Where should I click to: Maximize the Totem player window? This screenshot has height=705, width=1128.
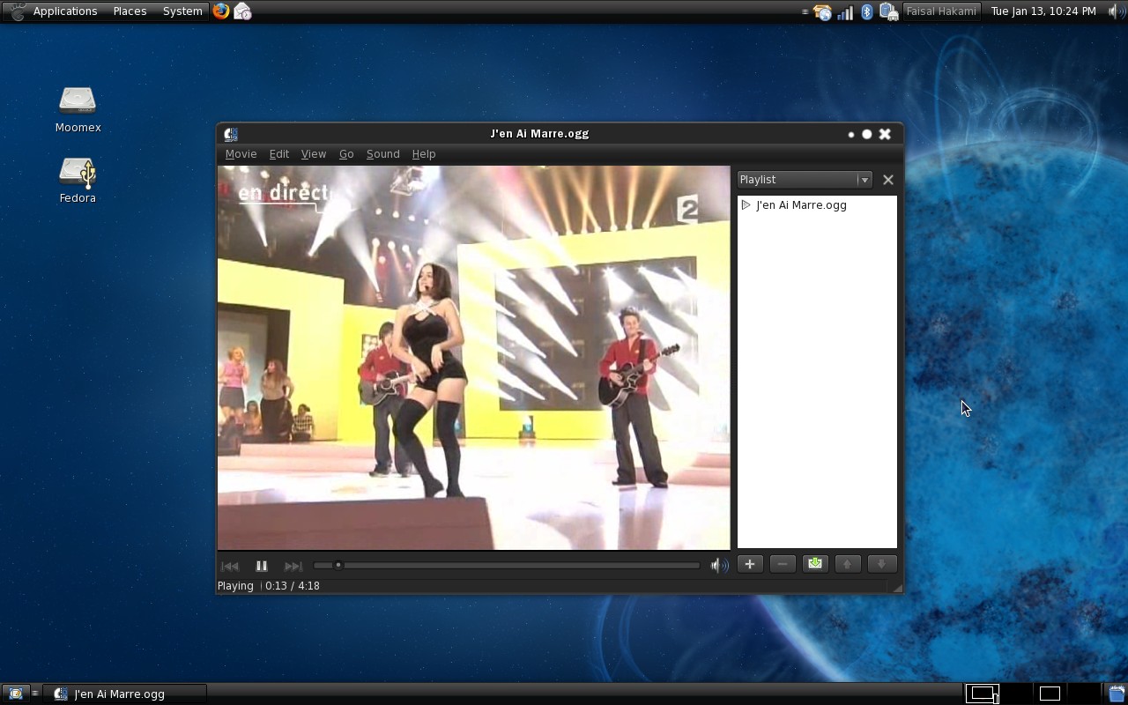pos(867,134)
